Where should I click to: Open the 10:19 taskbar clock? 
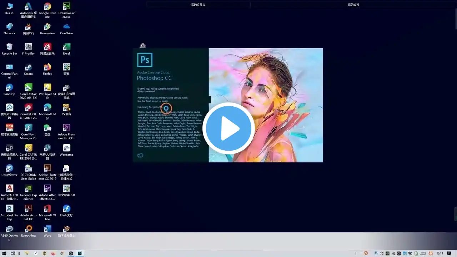(x=440, y=253)
